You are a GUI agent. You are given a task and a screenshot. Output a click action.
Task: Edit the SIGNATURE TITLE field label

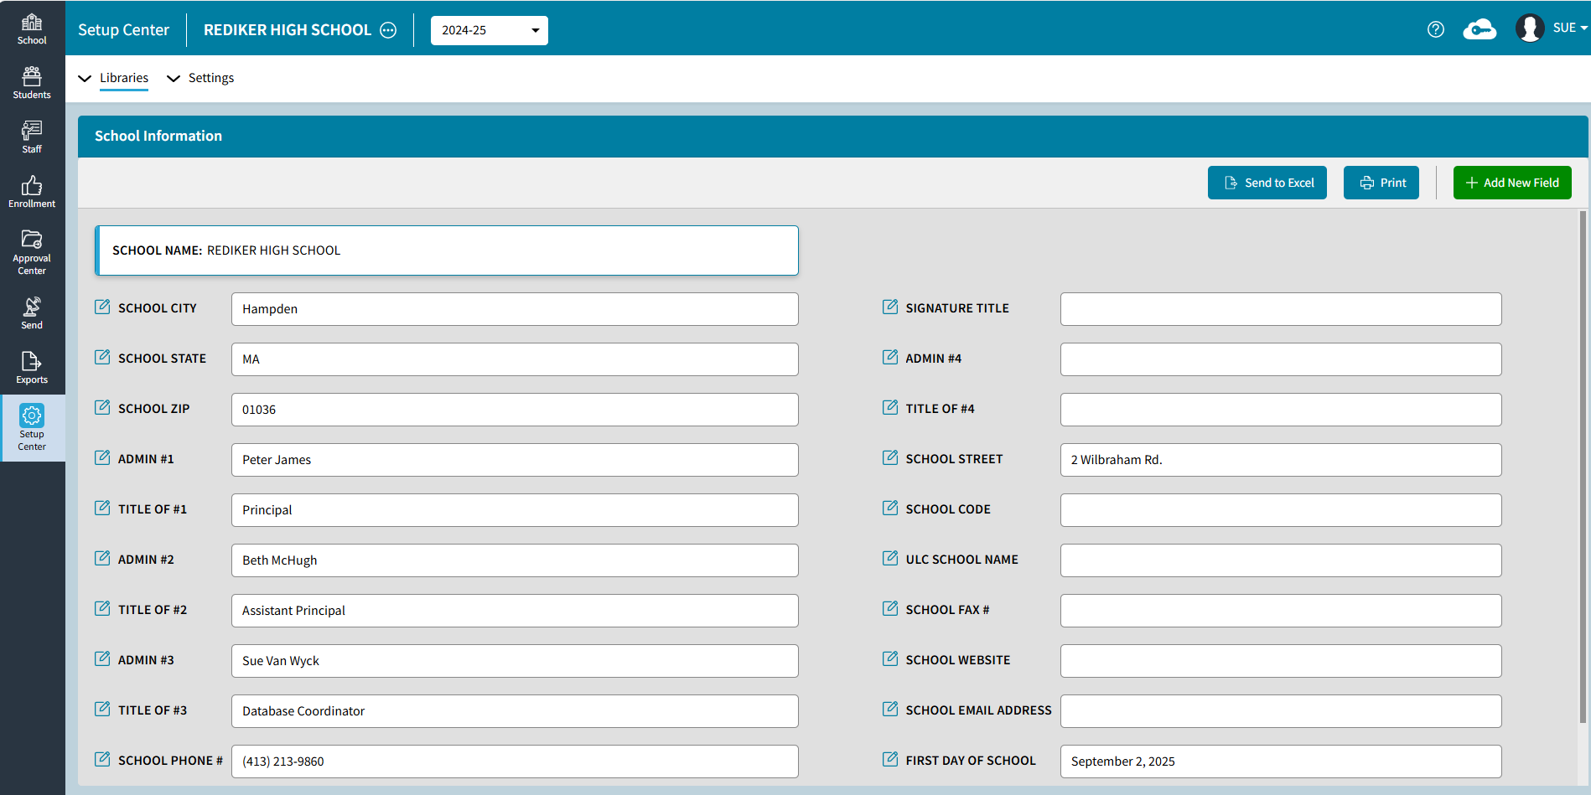890,307
